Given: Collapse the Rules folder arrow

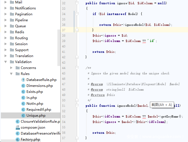Looking at the screenshot, I should 11,74.
